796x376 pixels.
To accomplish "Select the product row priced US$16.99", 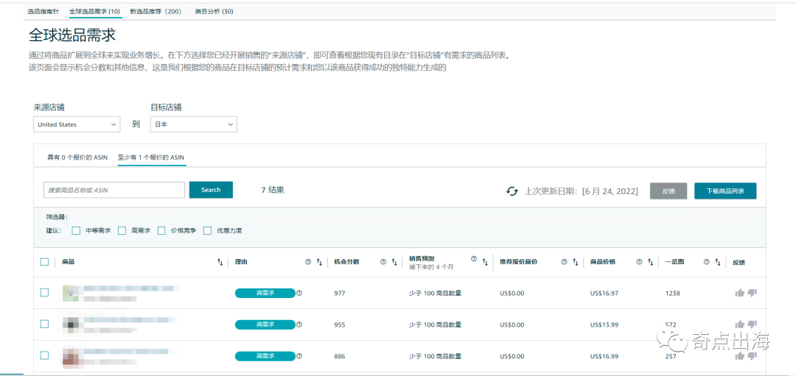I will pyautogui.click(x=44, y=355).
